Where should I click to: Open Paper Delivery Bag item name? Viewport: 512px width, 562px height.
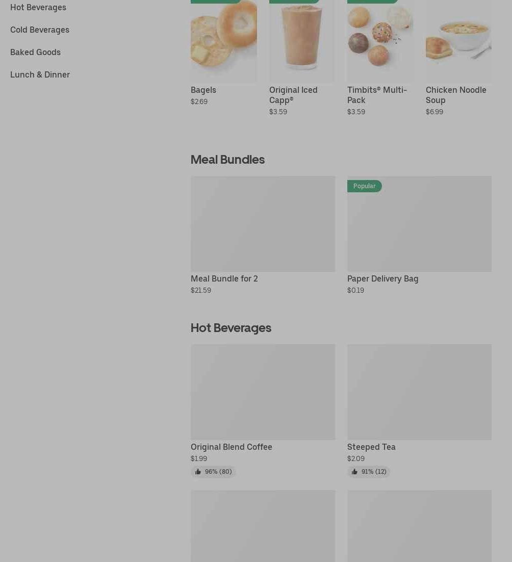pos(382,278)
